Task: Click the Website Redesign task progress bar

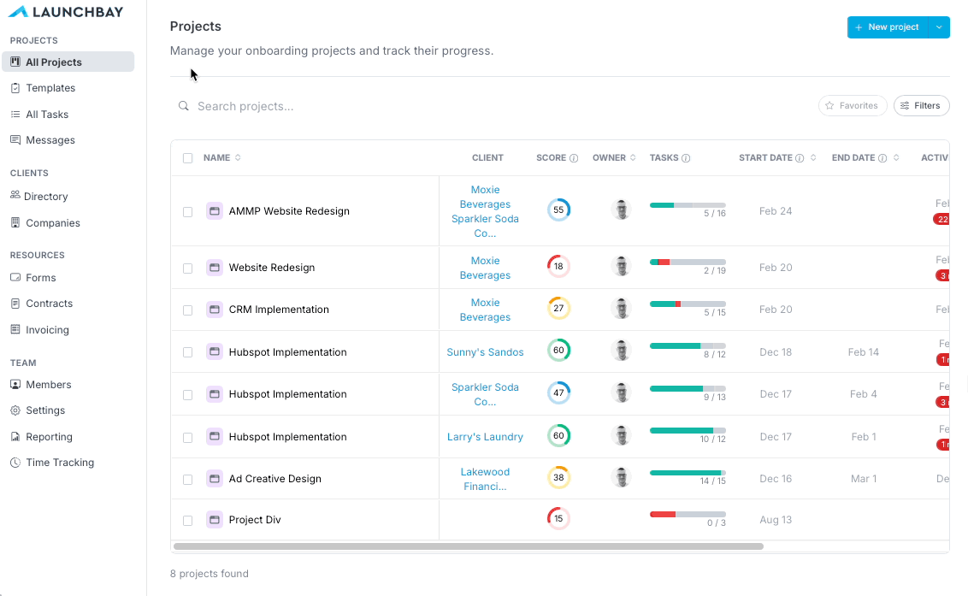Action: [x=688, y=262]
